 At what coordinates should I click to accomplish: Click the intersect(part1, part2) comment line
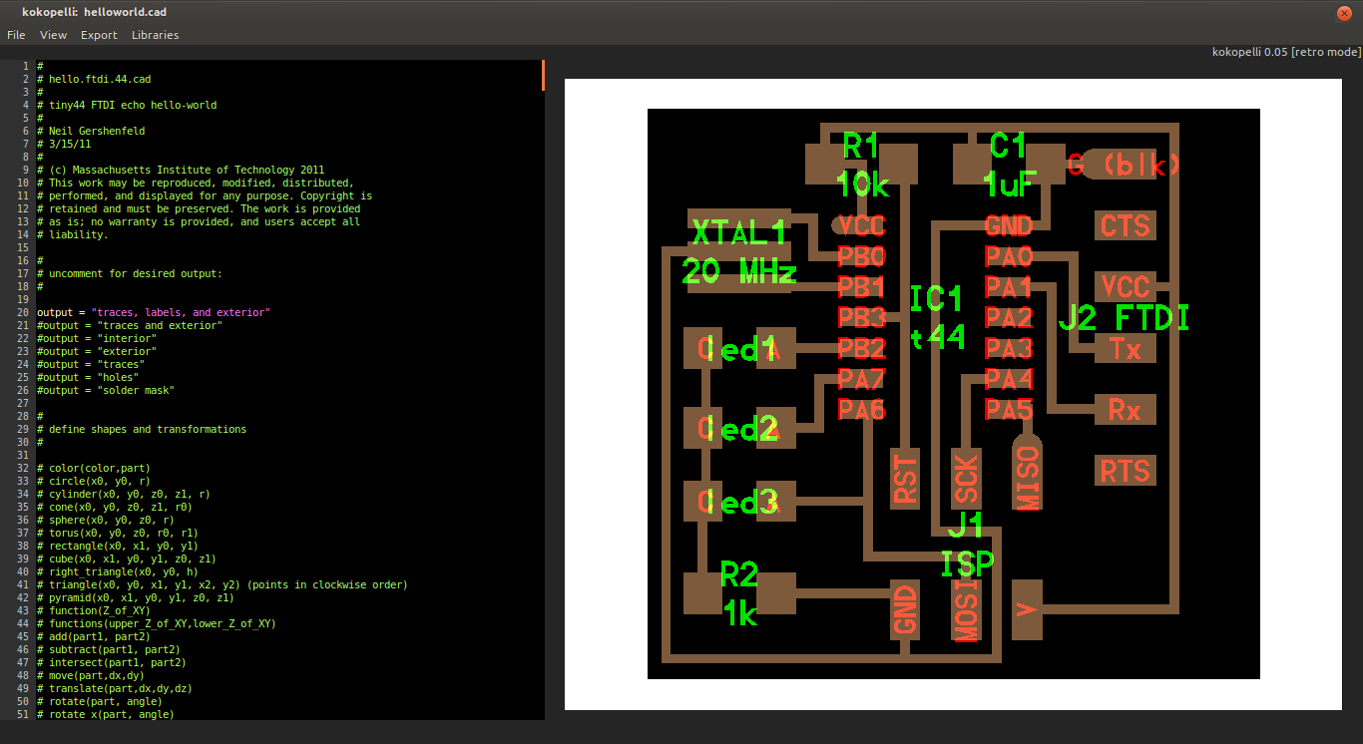(x=112, y=662)
